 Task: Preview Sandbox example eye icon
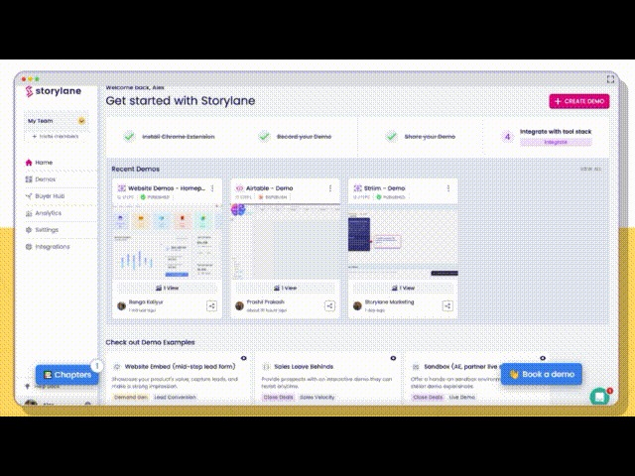[543, 358]
